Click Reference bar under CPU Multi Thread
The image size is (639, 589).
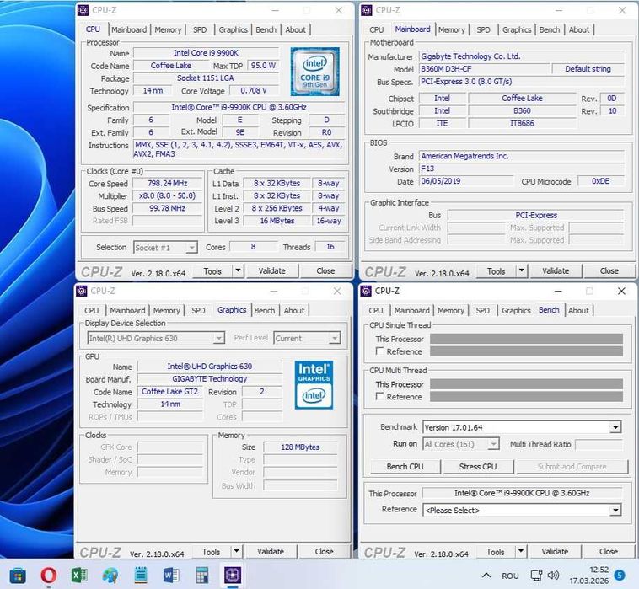tap(527, 396)
